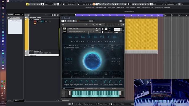
Task: Select the Line tool in toolbar
Action: click(120, 4)
